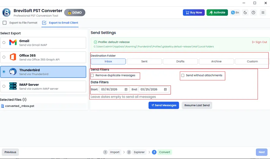The height and width of the screenshot is (159, 270).
Task: Click the Send Messages button
Action: point(164,105)
